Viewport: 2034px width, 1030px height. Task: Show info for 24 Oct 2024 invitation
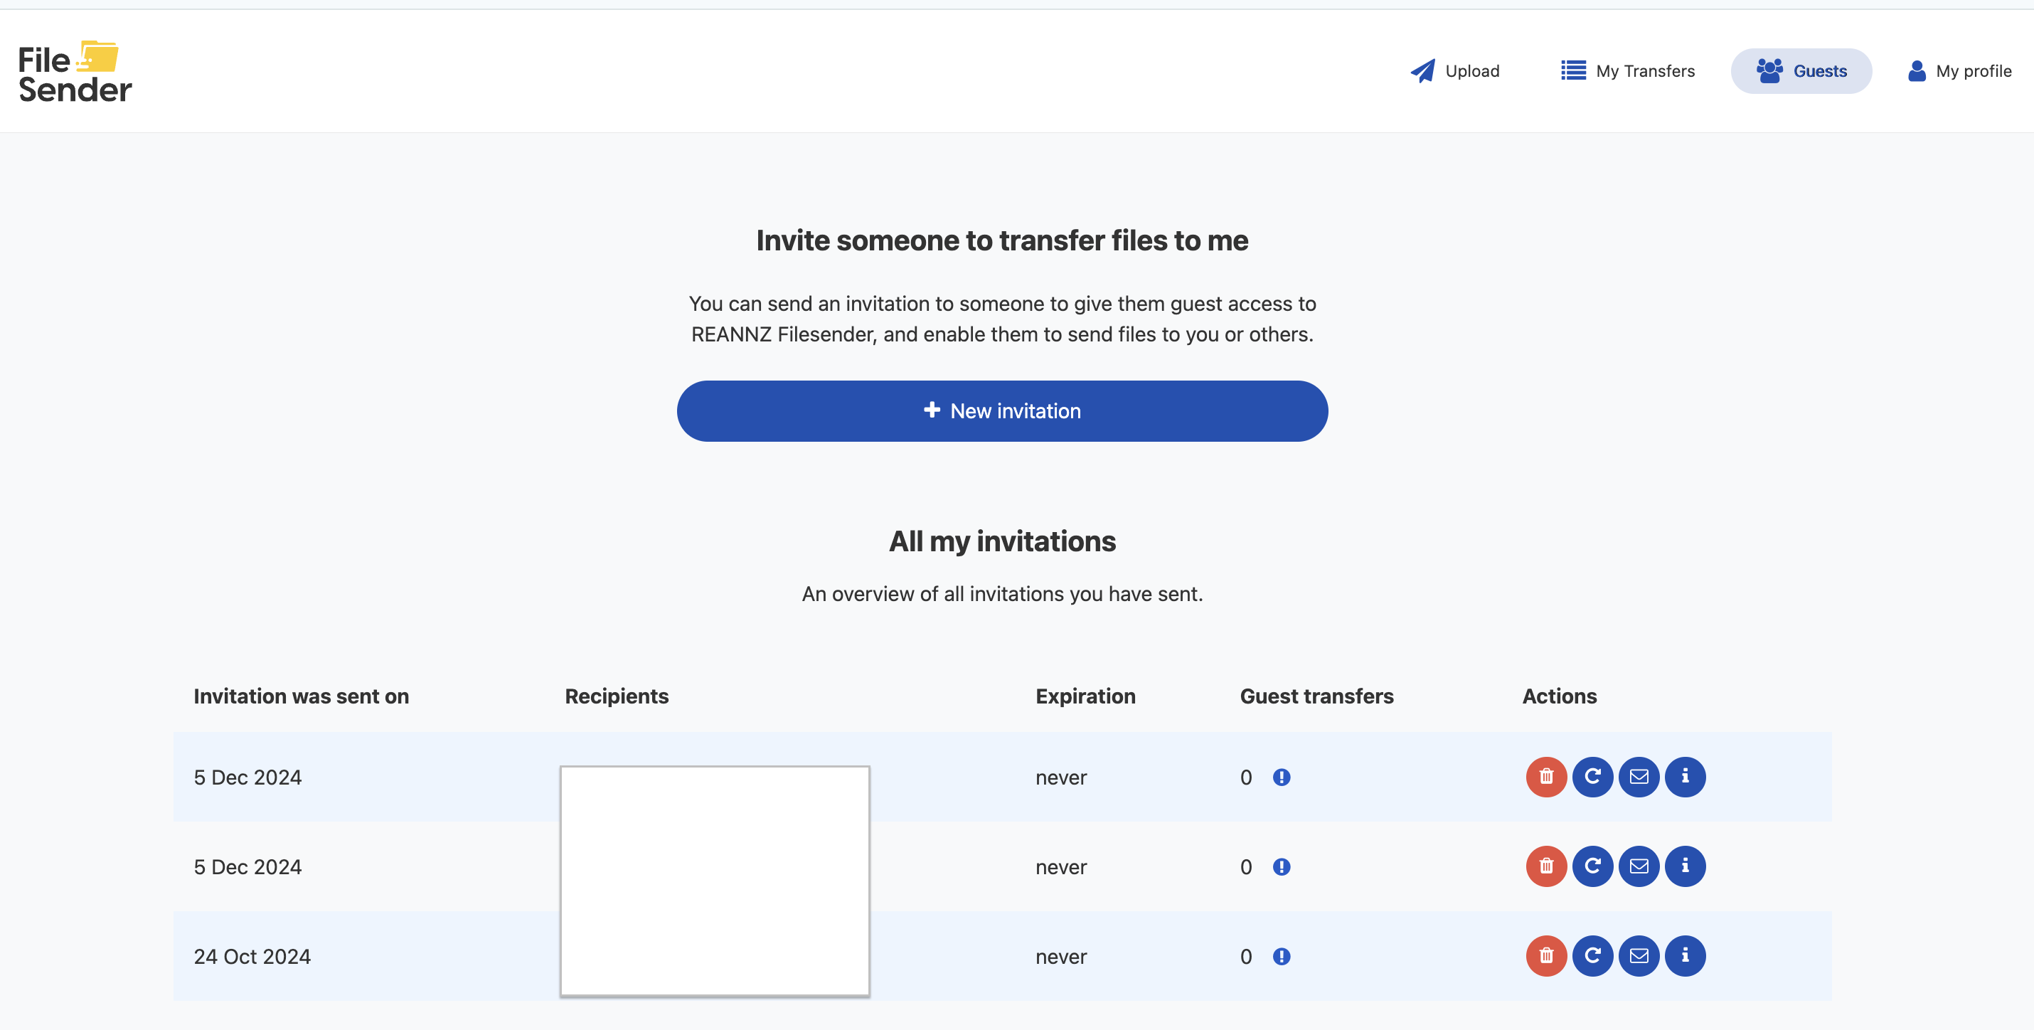pos(1684,956)
